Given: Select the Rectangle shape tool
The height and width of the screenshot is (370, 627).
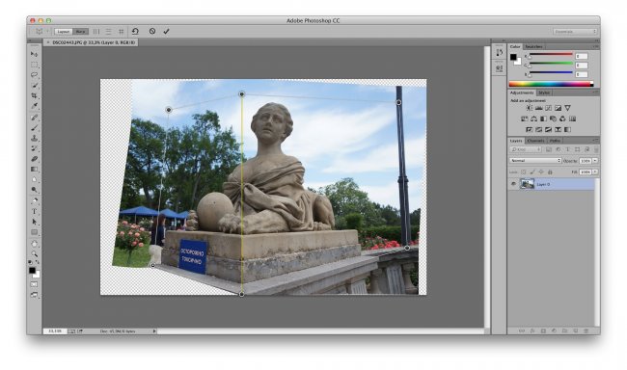Looking at the screenshot, I should tap(35, 232).
